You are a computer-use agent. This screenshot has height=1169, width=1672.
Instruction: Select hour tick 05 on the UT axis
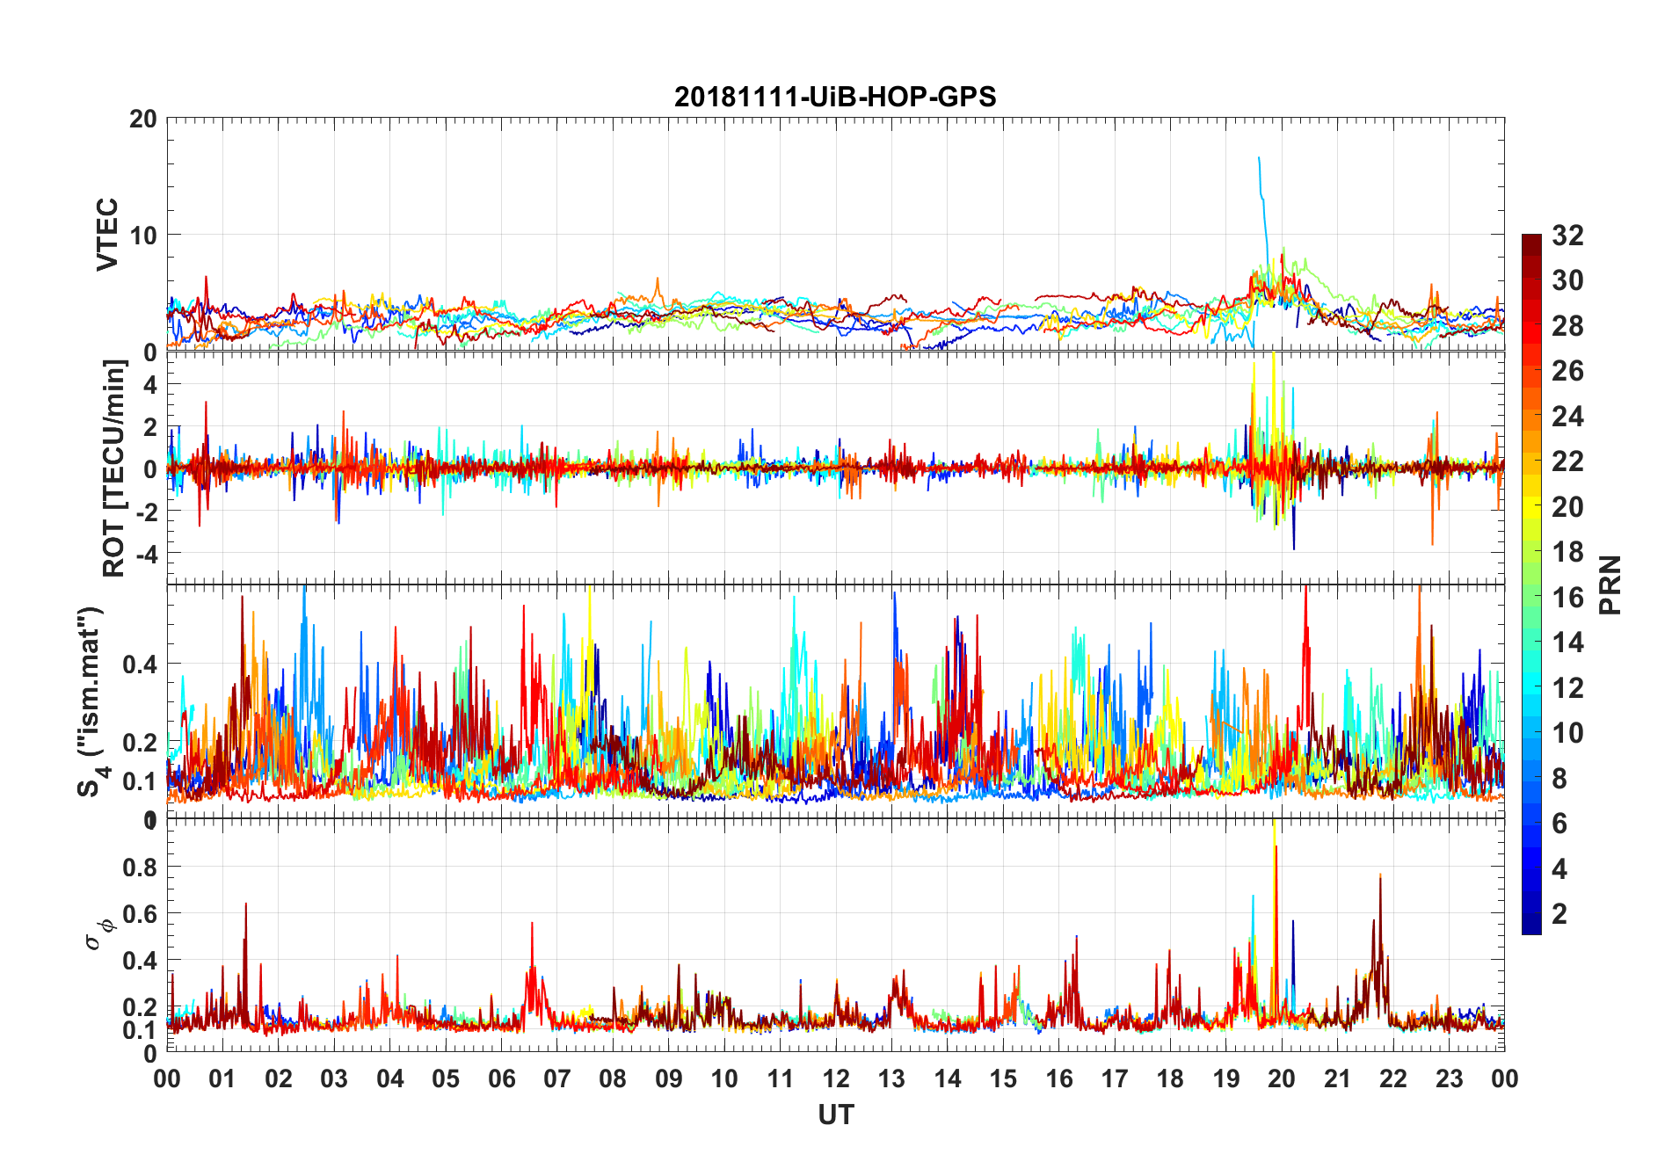pos(446,1078)
